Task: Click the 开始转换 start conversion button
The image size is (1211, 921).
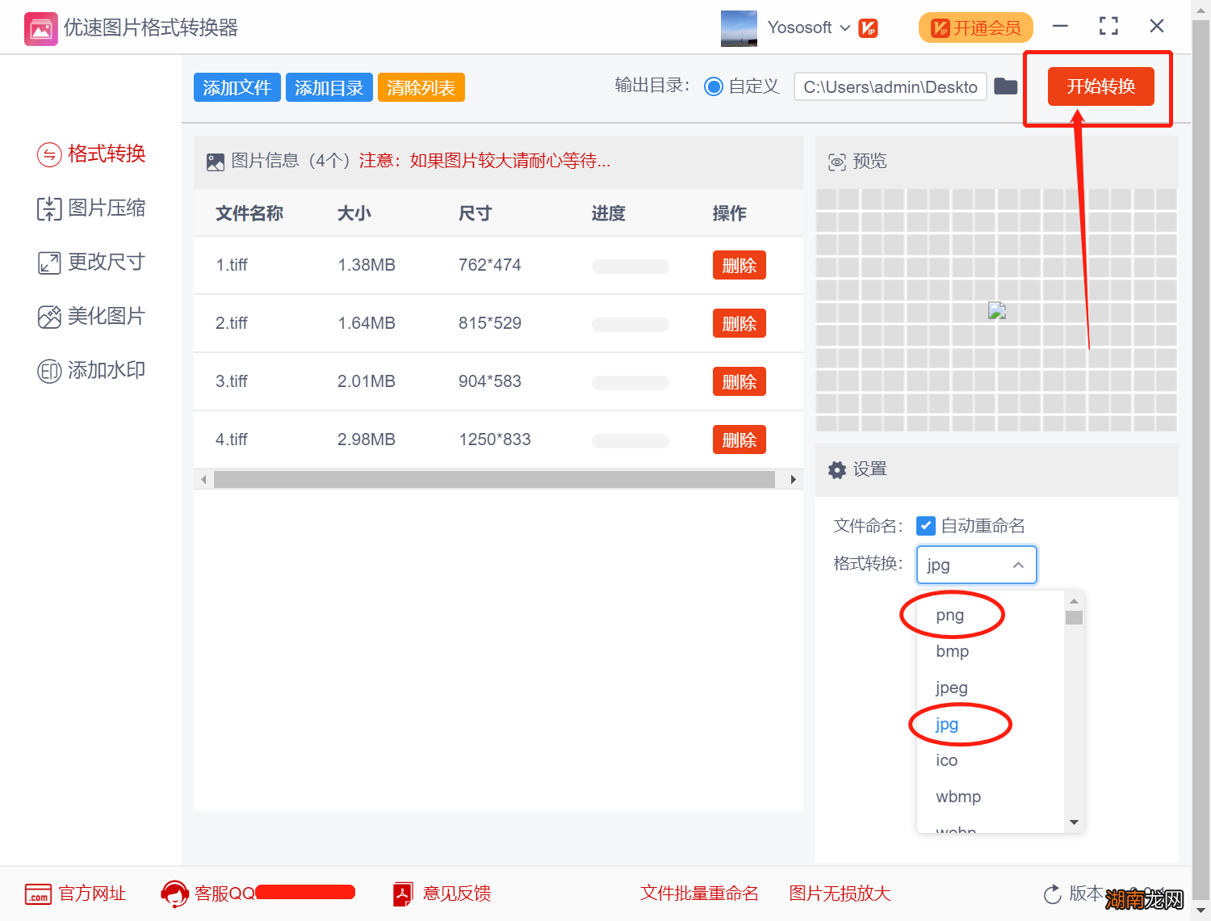Action: click(1100, 86)
